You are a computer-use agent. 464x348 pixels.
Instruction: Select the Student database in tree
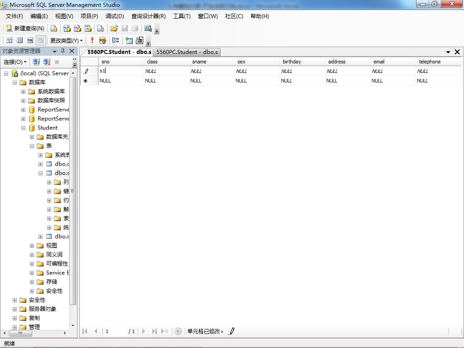coord(47,127)
